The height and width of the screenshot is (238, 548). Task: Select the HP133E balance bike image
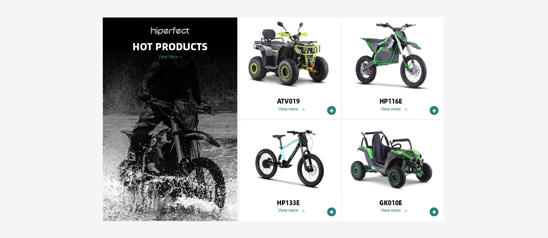289,158
